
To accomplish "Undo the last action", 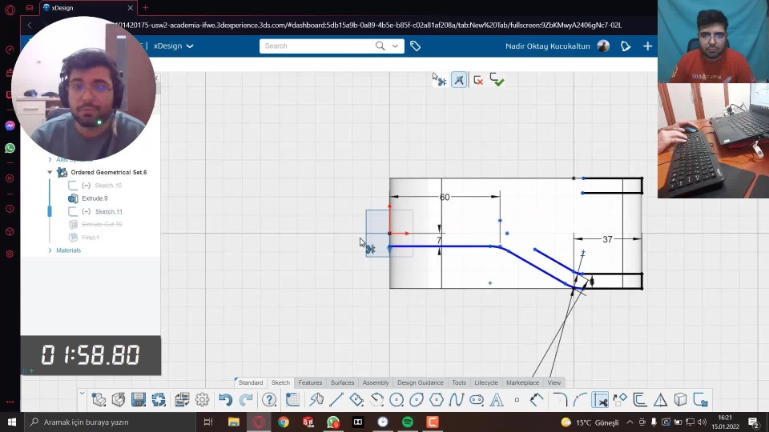I will click(226, 400).
